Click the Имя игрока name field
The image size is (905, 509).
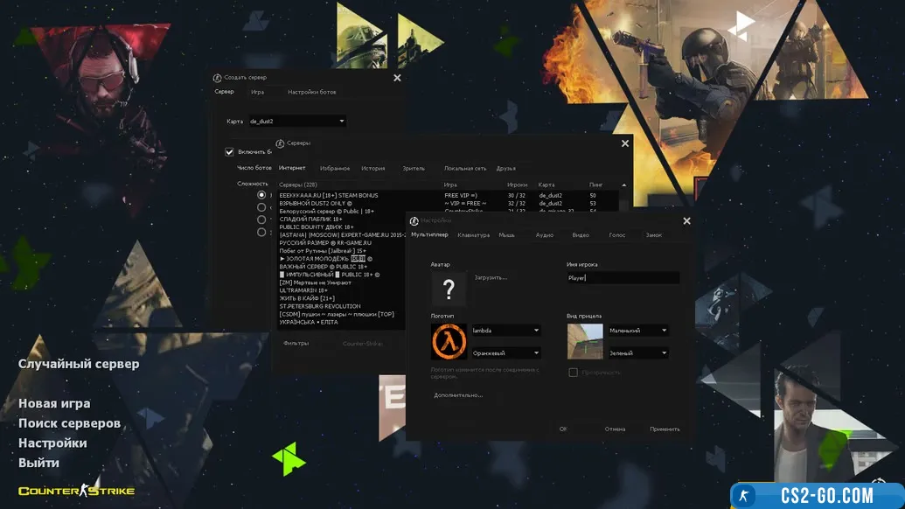623,277
